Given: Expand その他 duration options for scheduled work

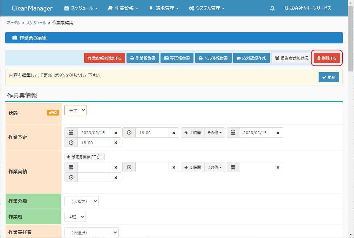Looking at the screenshot, I should (x=215, y=133).
